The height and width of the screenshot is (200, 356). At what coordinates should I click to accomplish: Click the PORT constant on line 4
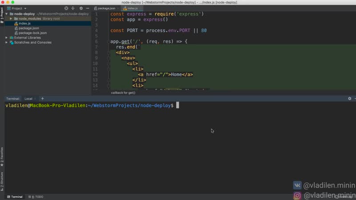tap(132, 30)
